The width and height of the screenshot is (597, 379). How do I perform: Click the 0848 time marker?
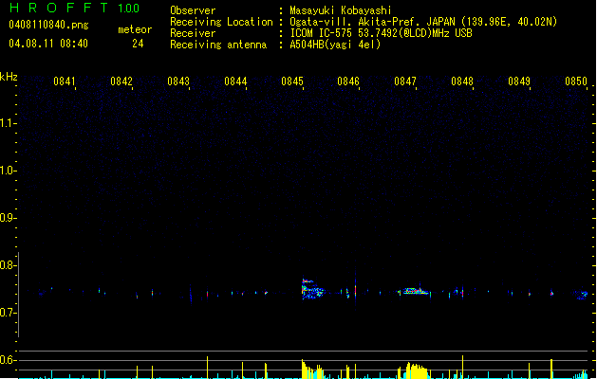[462, 81]
